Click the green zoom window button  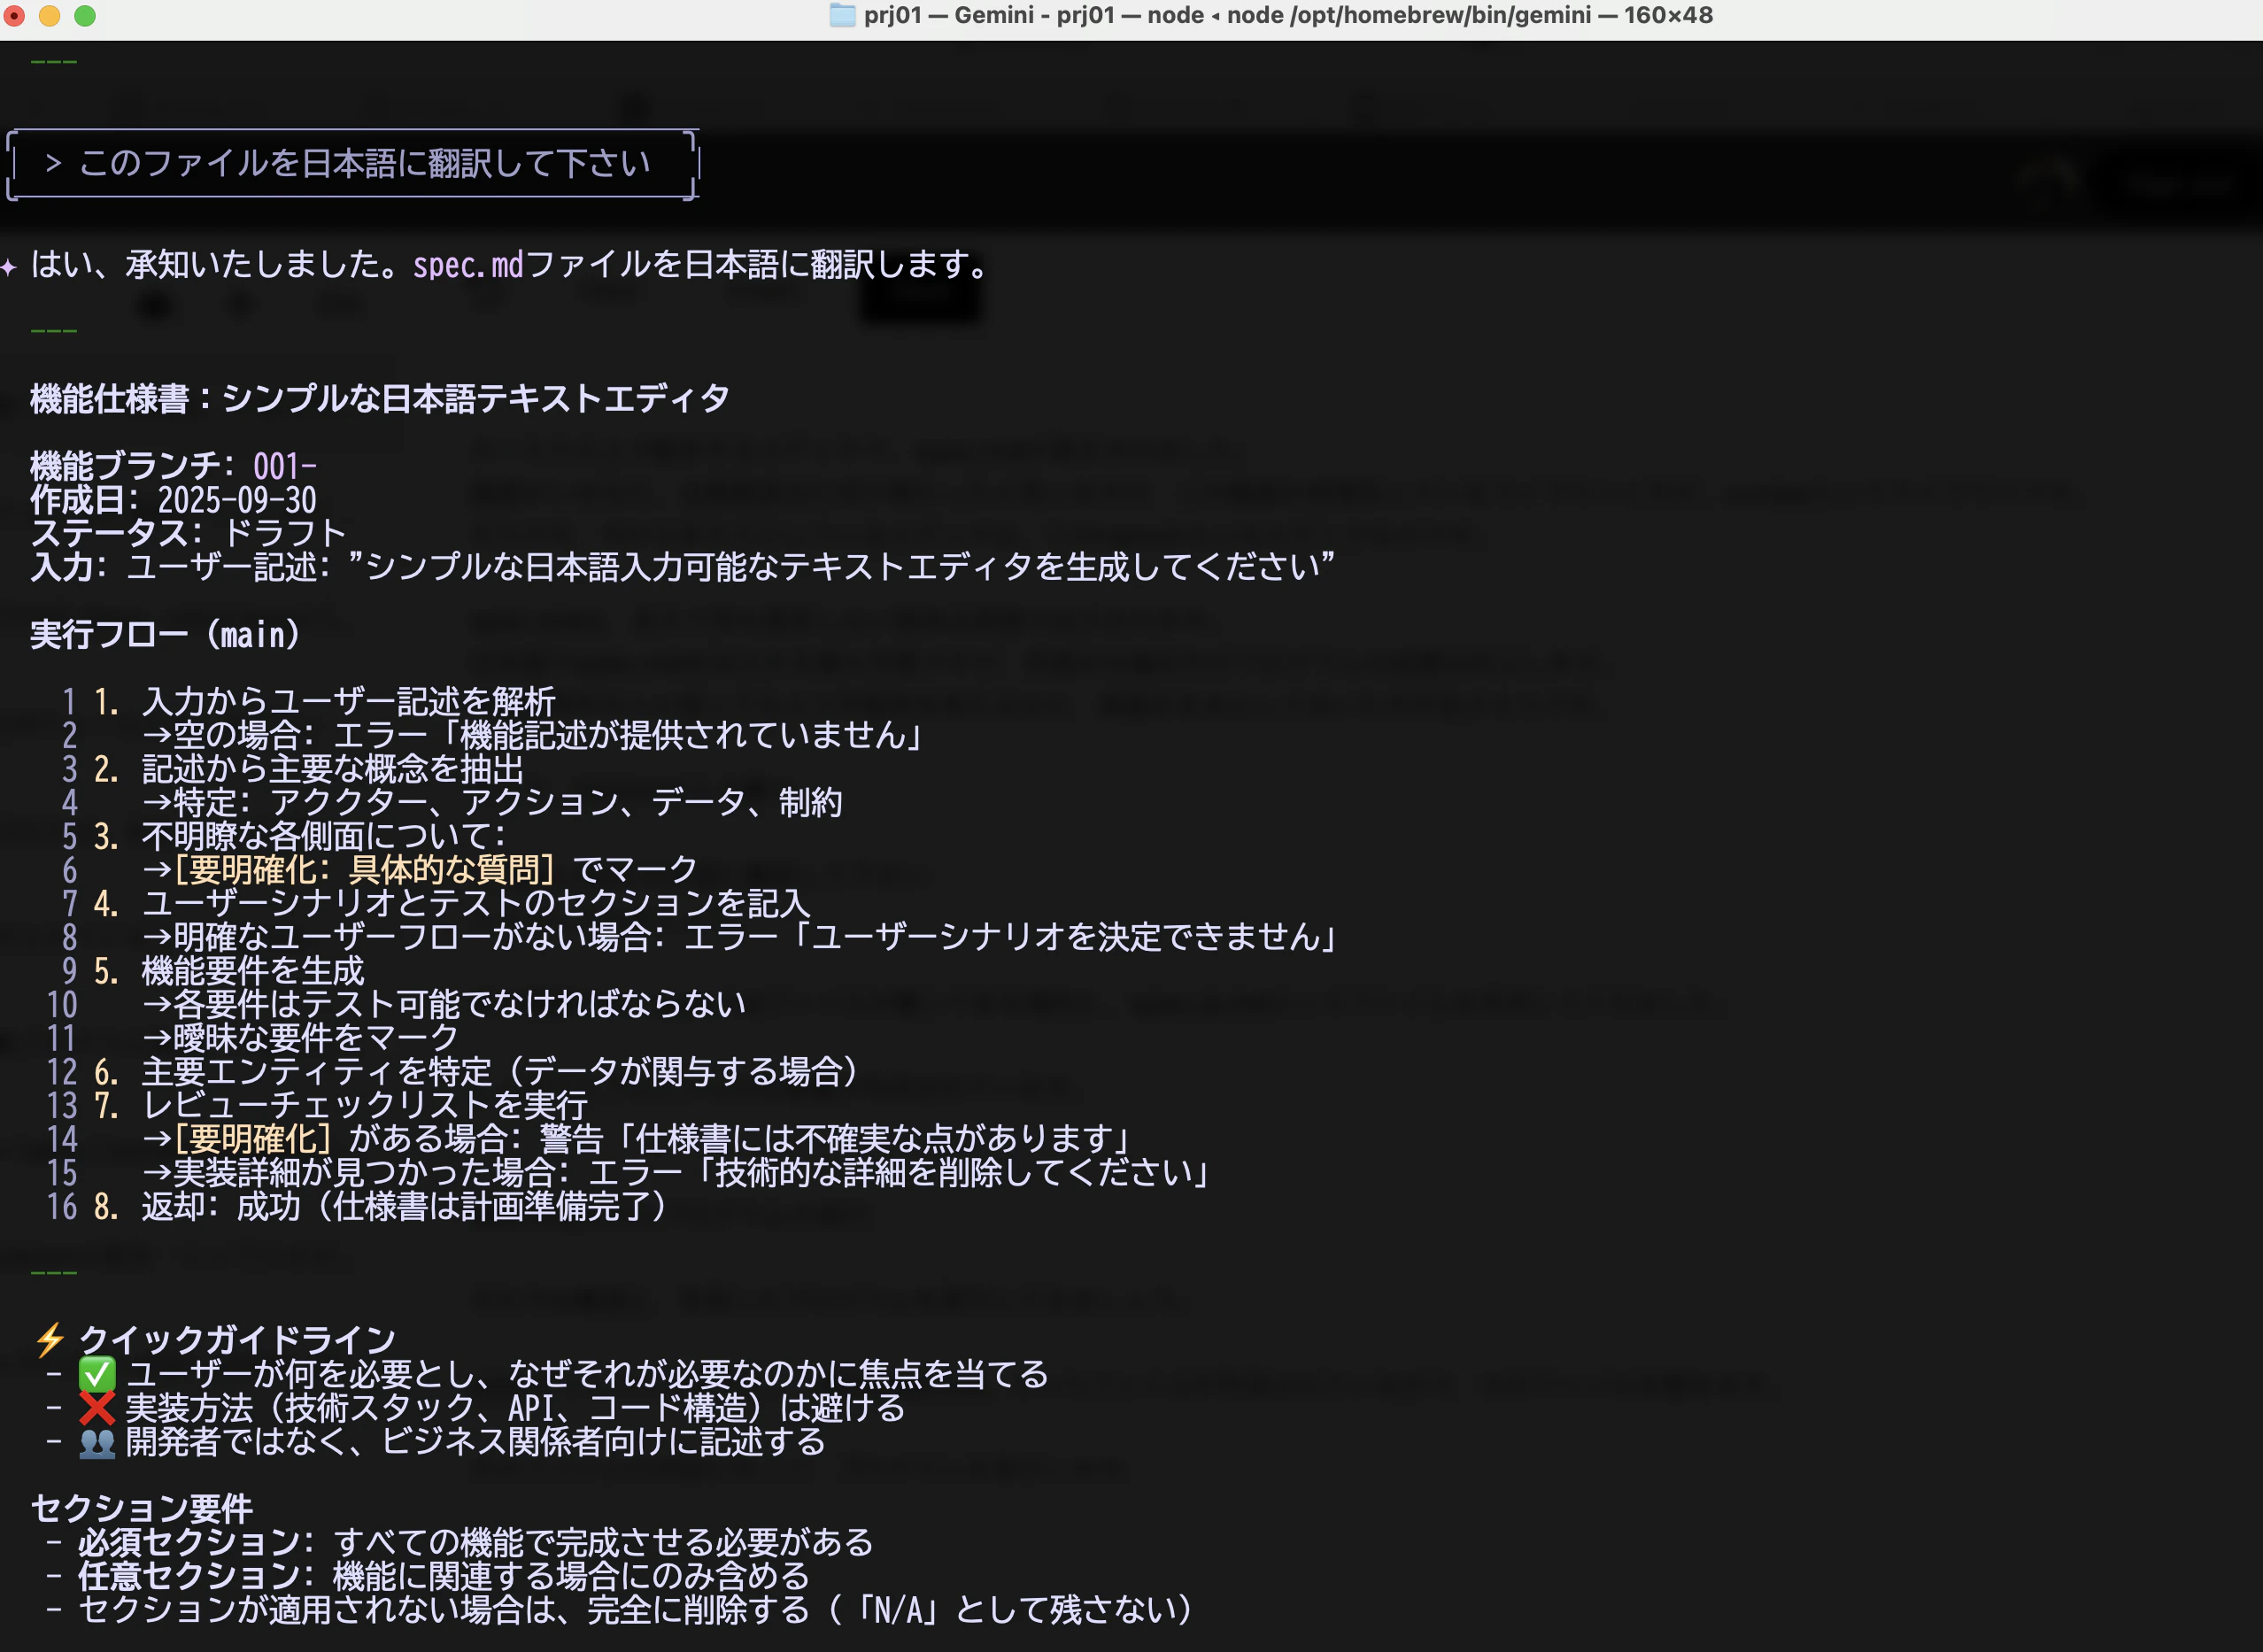(85, 16)
